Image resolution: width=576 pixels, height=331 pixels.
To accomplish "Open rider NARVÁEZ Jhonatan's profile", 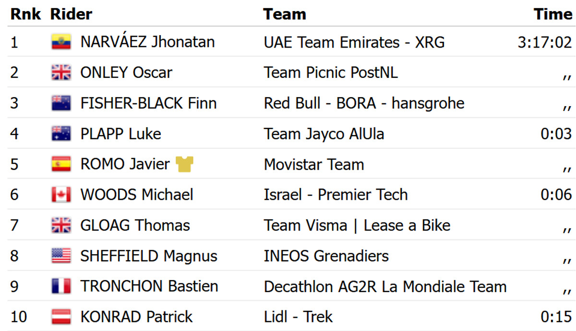I will pos(147,42).
